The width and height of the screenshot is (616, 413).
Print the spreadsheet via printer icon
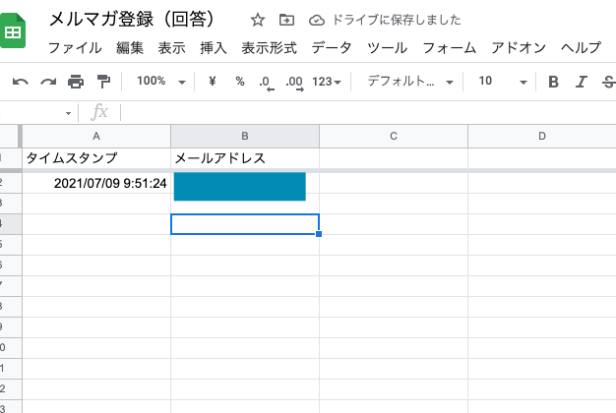click(76, 82)
